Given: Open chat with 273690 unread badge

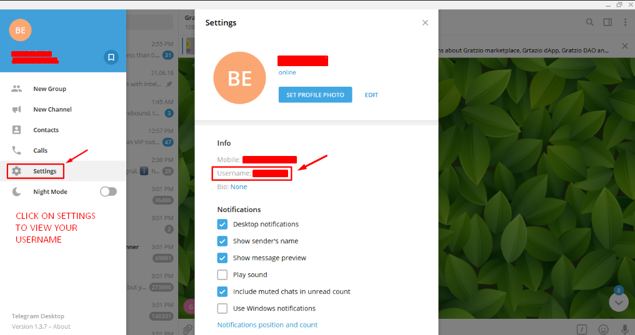Looking at the screenshot, I should tap(152, 281).
